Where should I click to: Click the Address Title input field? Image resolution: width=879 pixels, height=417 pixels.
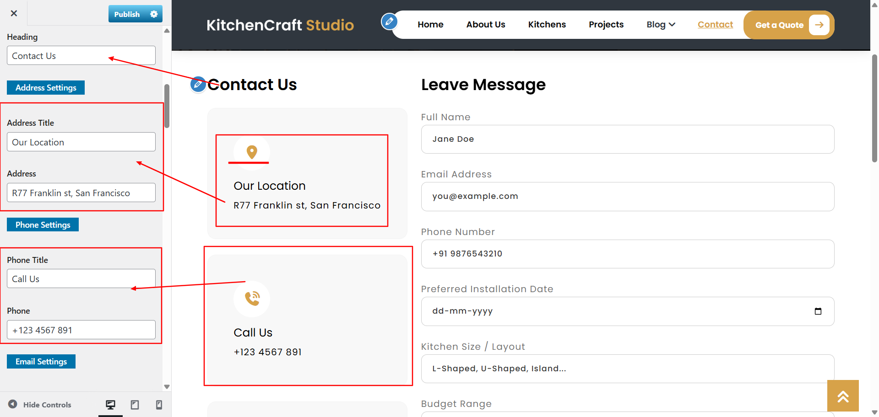[x=81, y=142]
